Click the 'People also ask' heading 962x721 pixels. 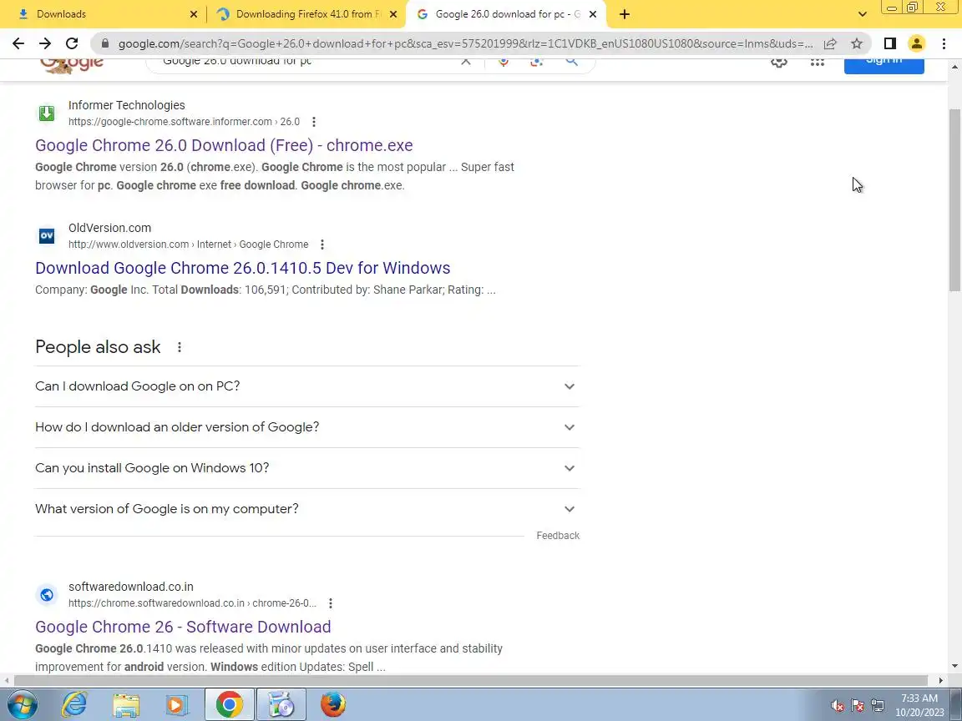tap(98, 347)
